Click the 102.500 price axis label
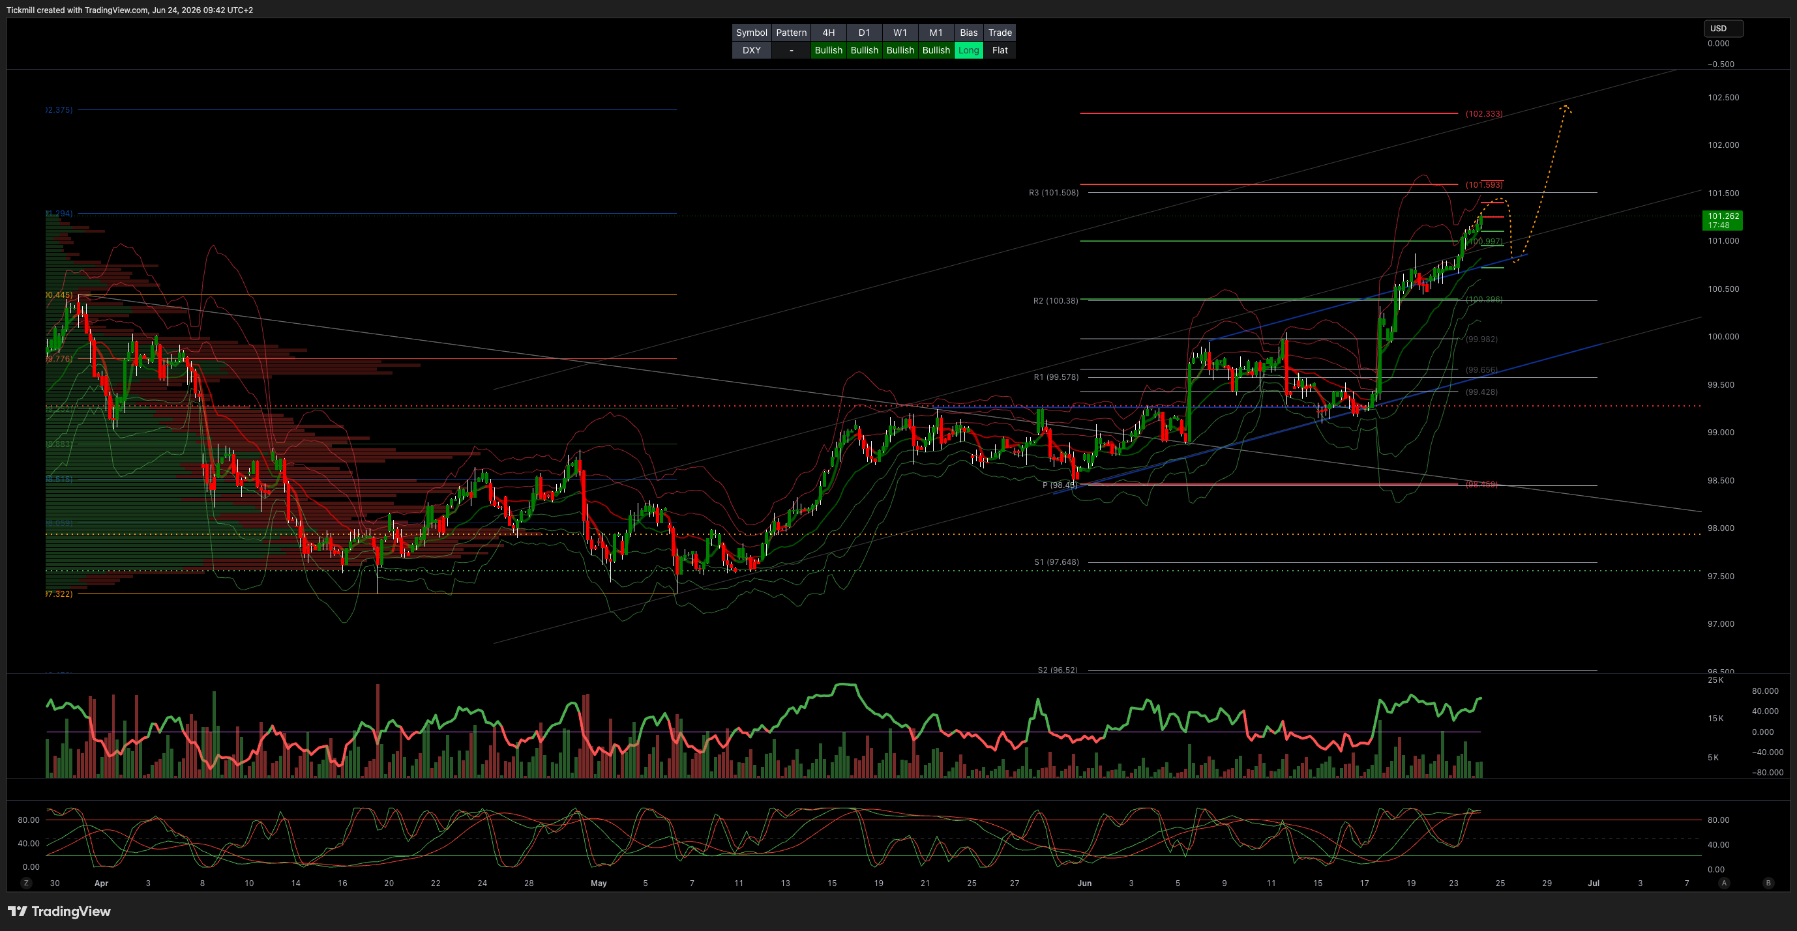 click(x=1723, y=98)
